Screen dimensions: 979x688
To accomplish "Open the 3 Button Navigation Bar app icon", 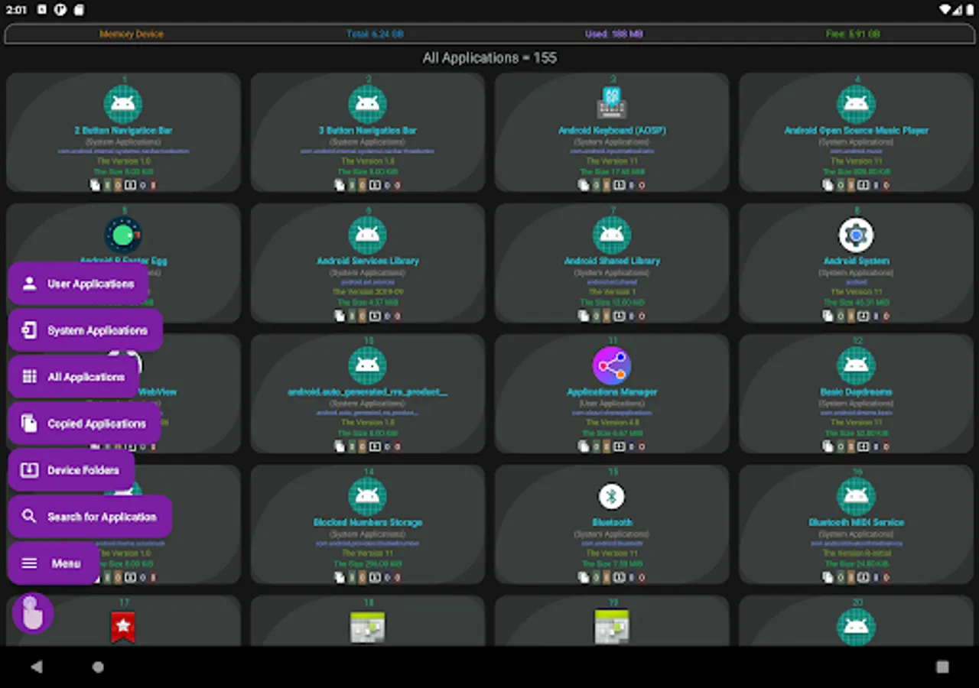I will coord(368,104).
